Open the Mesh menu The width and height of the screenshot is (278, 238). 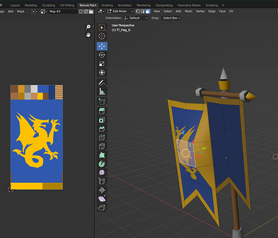click(x=189, y=11)
